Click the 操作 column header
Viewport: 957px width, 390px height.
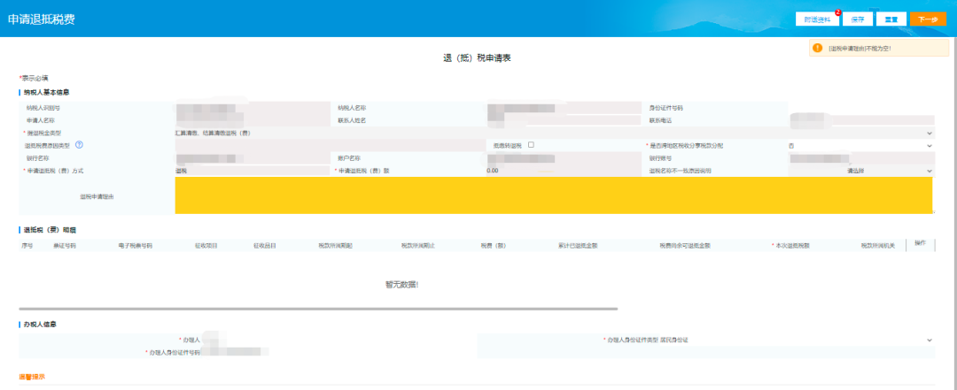(x=920, y=243)
